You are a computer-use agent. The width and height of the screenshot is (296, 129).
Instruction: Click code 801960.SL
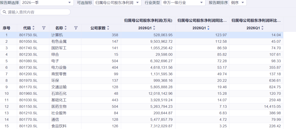[x=28, y=94]
